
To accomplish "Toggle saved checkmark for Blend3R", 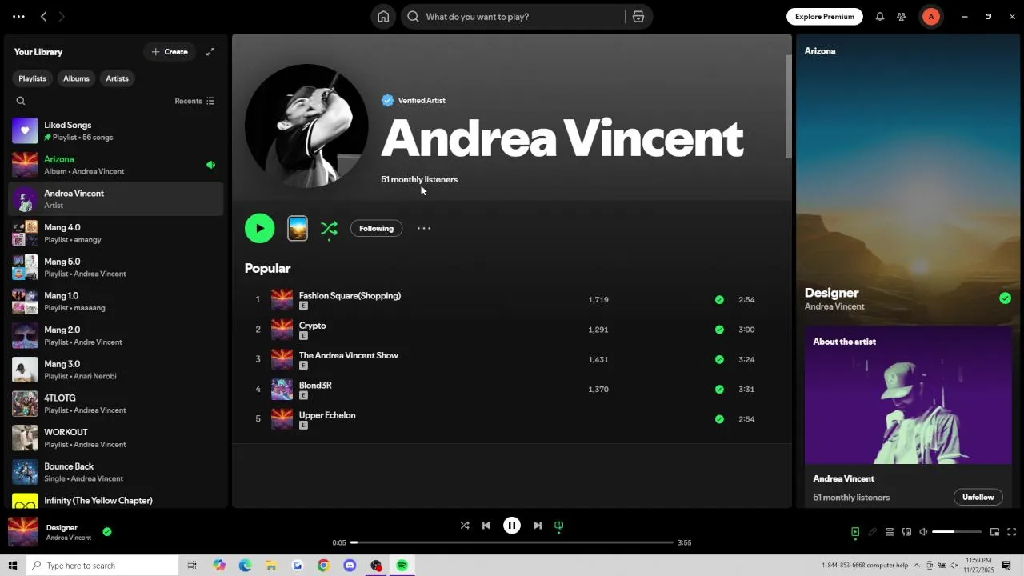I will click(x=719, y=390).
